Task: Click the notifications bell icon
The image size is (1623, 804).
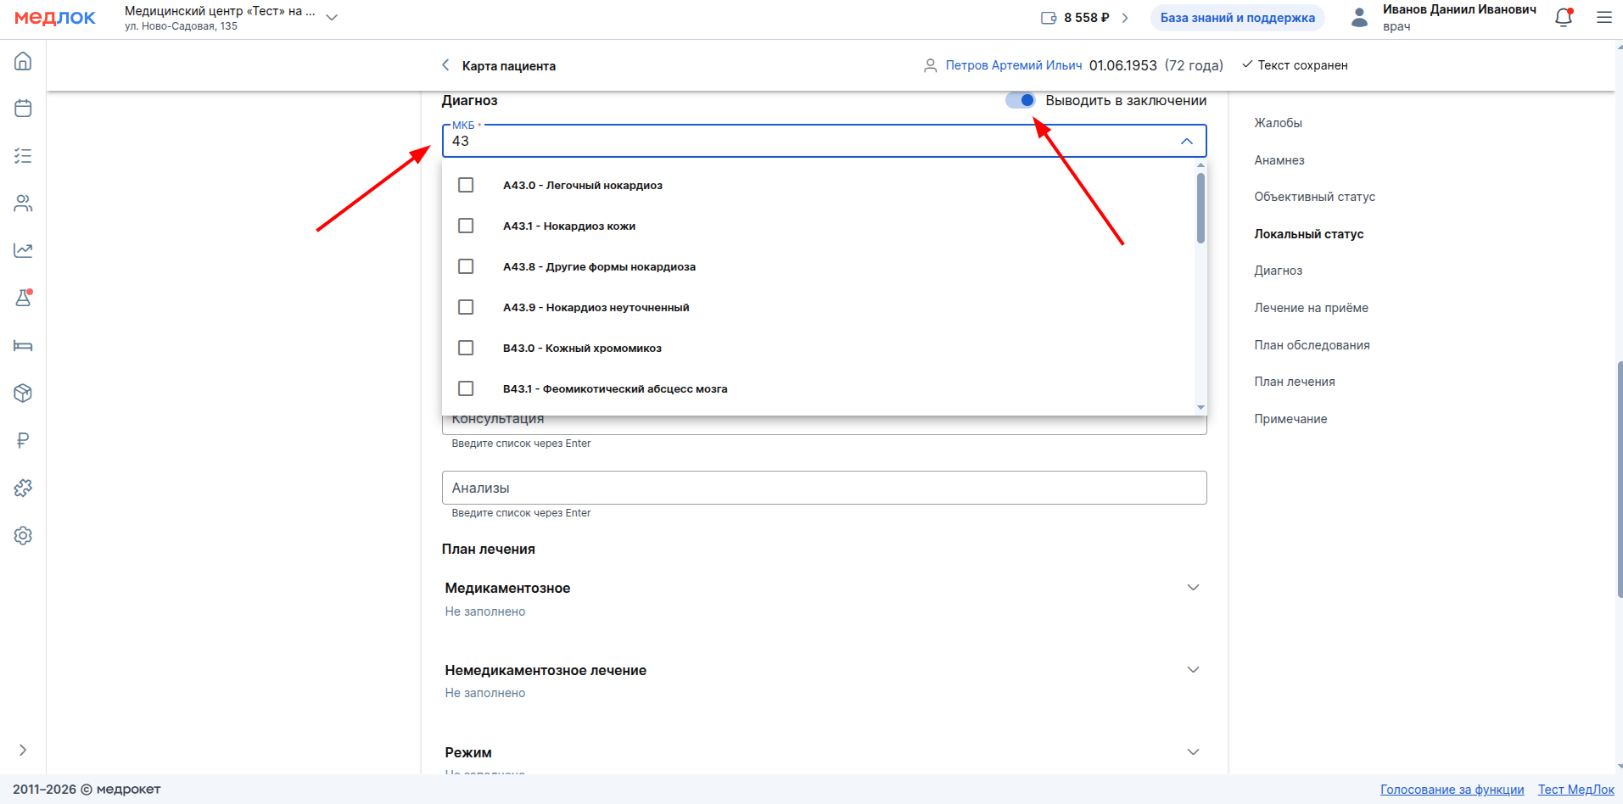Action: [1563, 18]
